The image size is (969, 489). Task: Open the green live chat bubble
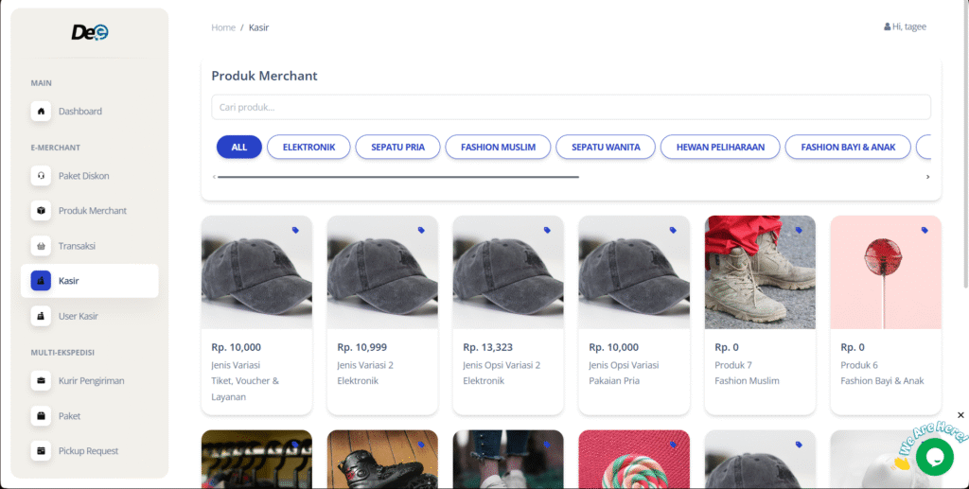(934, 457)
